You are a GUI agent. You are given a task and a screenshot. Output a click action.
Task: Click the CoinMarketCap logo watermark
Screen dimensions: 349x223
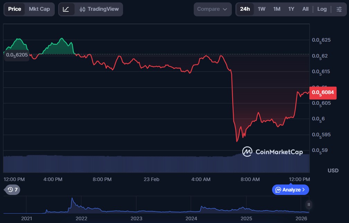(272, 152)
